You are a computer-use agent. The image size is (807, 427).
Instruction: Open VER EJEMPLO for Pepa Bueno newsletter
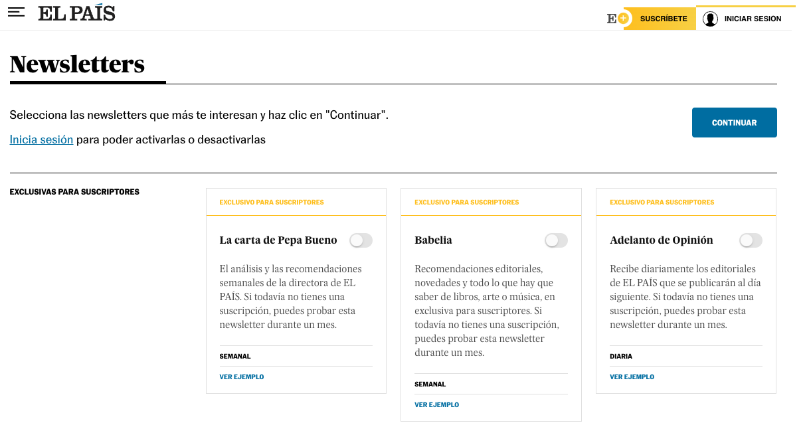(242, 377)
